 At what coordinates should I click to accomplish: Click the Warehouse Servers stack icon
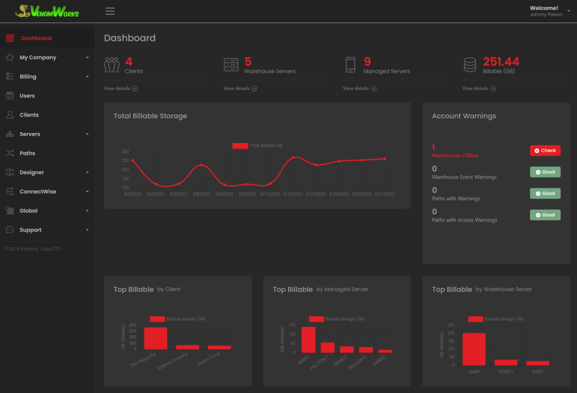tap(231, 65)
